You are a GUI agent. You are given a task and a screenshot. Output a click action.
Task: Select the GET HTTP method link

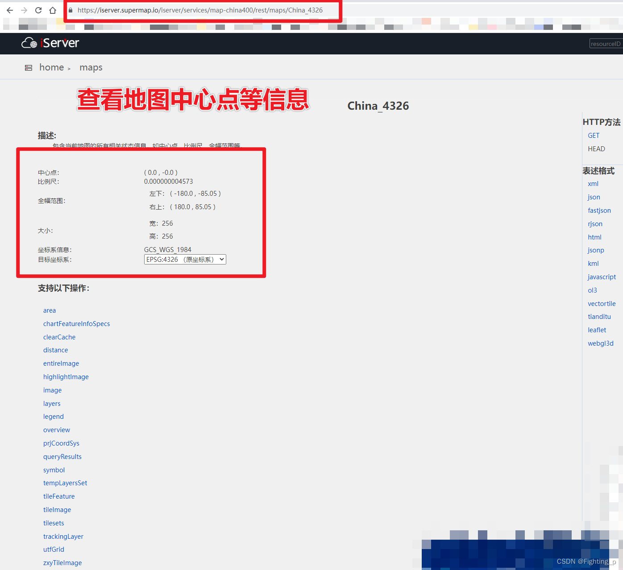[x=594, y=136]
